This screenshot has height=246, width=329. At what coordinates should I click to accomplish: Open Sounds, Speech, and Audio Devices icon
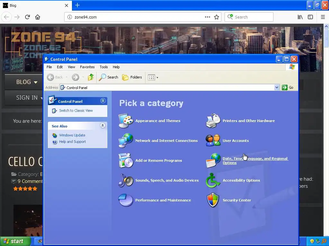pyautogui.click(x=126, y=180)
